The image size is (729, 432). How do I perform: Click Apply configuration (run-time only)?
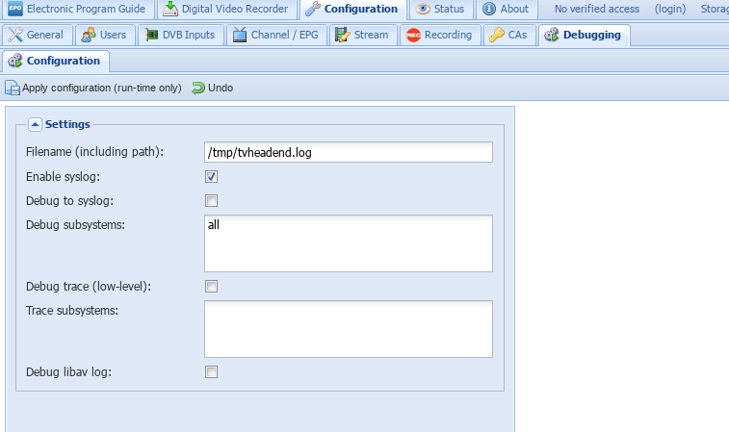coord(93,89)
